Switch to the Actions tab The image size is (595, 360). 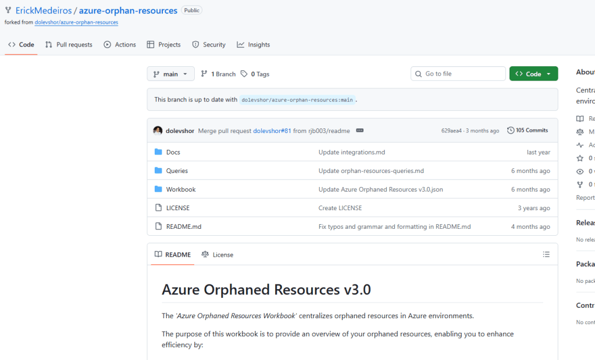click(120, 45)
